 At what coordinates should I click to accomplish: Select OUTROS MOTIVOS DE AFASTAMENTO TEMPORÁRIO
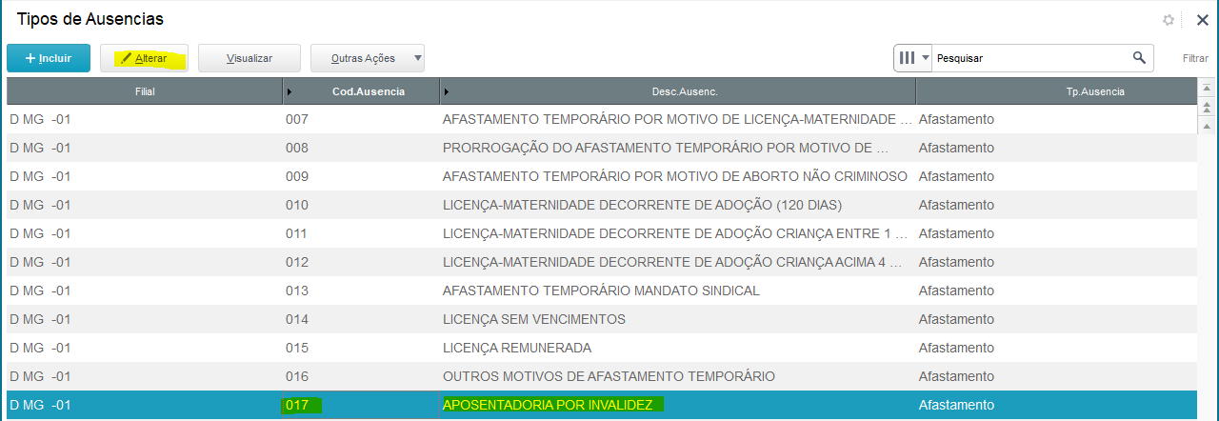point(677,376)
